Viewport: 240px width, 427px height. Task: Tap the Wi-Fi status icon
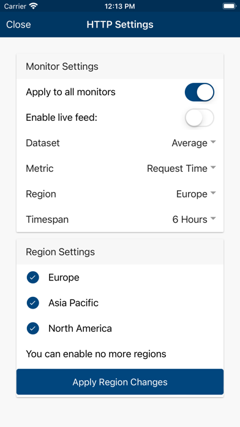(34, 6)
